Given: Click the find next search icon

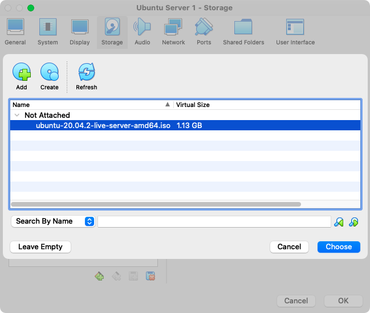Looking at the screenshot, I should [353, 222].
